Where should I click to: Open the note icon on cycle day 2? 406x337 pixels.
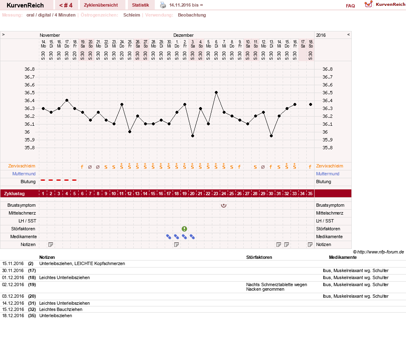point(51,244)
